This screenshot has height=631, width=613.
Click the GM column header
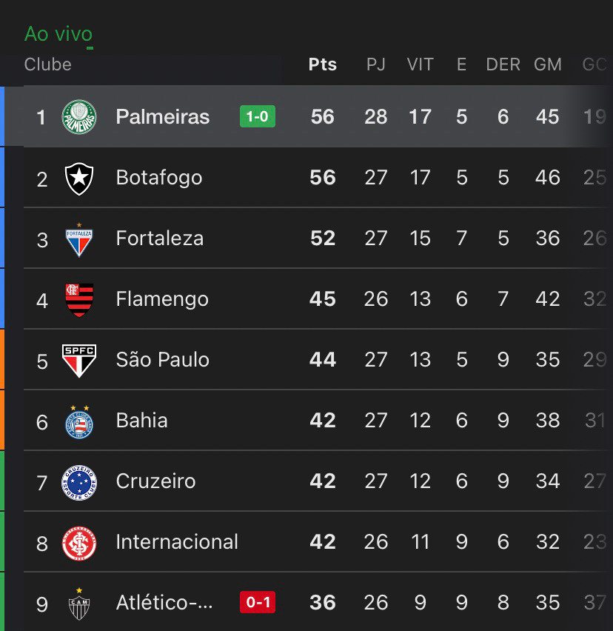[x=547, y=64]
